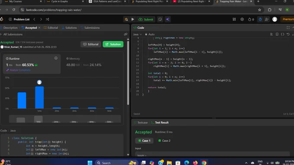Open the debugger icon beside Run
Viewport: 294px width, 165px height.
(x=126, y=19)
